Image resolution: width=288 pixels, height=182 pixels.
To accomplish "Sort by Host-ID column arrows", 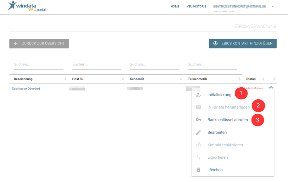I will pos(123,79).
